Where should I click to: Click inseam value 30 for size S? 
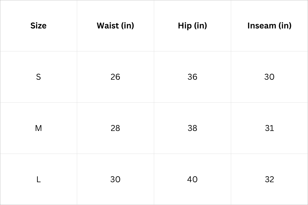[269, 77]
